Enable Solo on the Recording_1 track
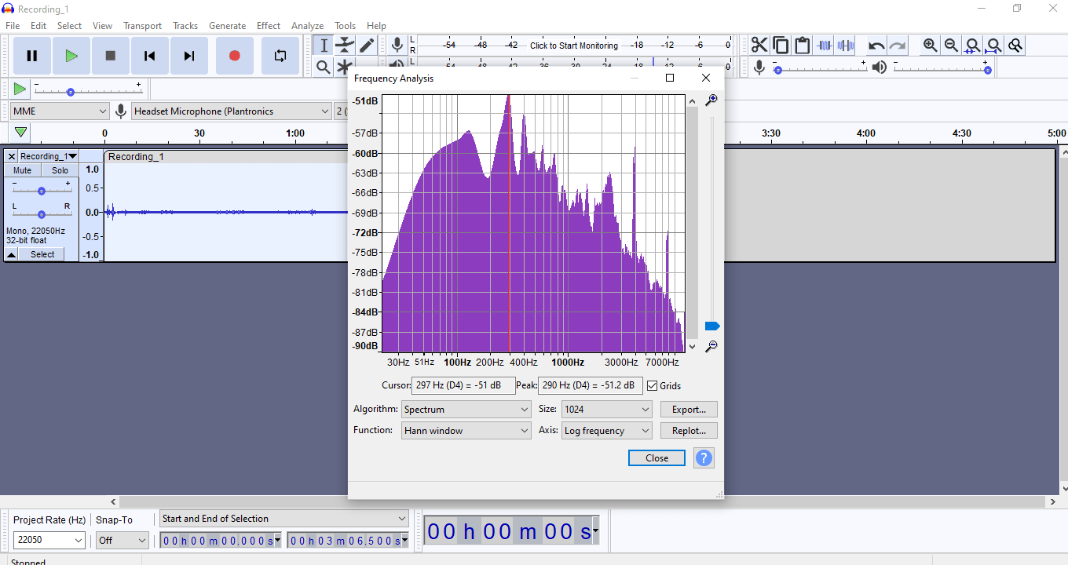This screenshot has width=1068, height=565. 60,170
